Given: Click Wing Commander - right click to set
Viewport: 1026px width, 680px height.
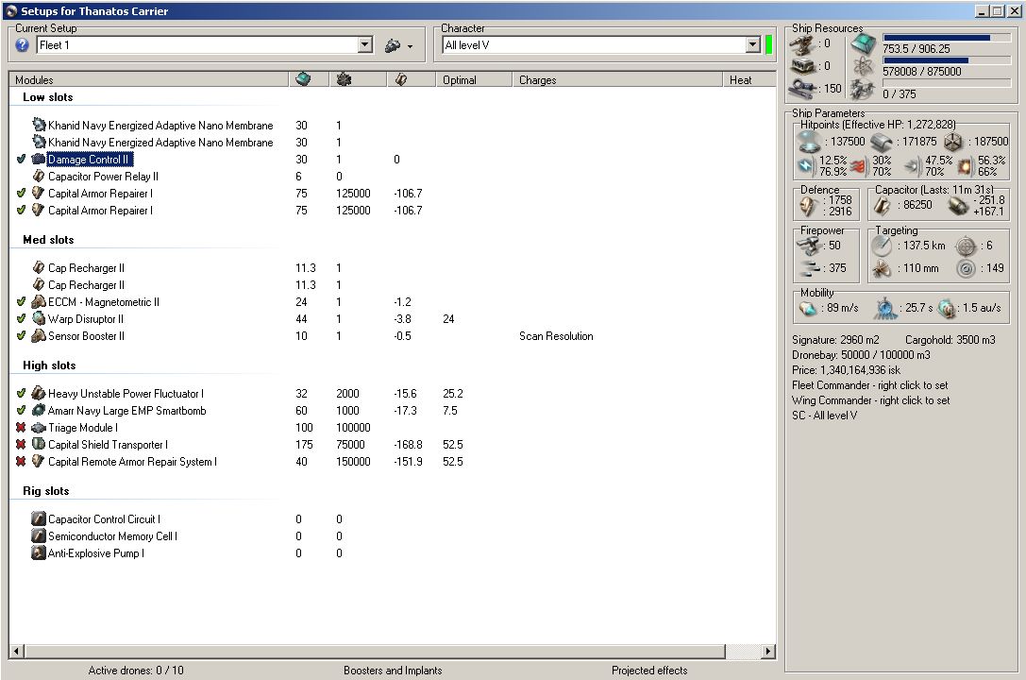Looking at the screenshot, I should (x=870, y=400).
